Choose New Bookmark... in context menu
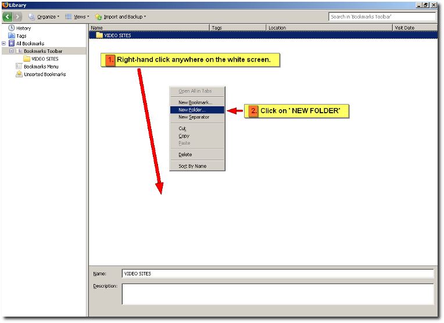 (x=198, y=102)
